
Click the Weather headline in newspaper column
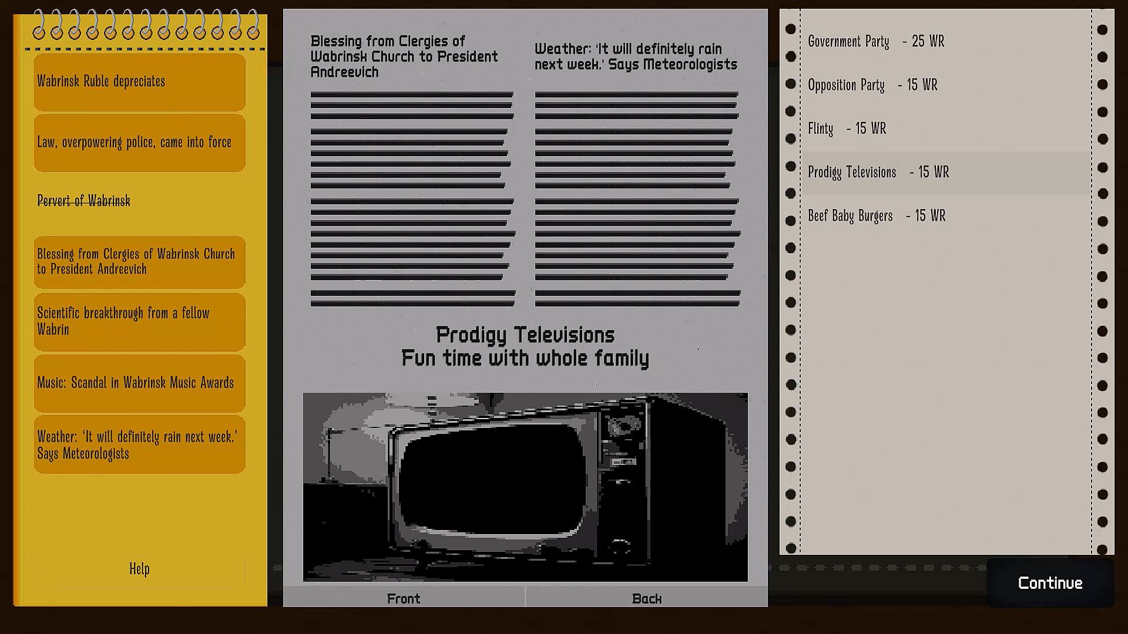(636, 56)
